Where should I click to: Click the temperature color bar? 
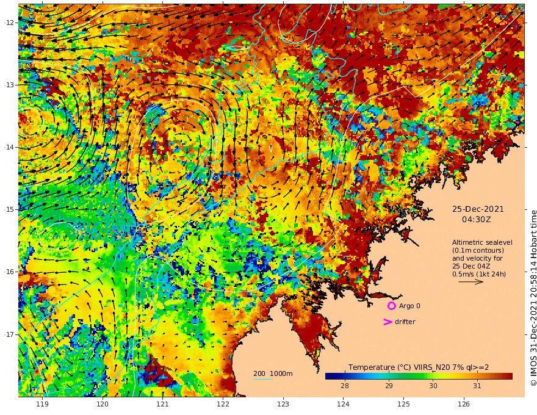coord(419,377)
